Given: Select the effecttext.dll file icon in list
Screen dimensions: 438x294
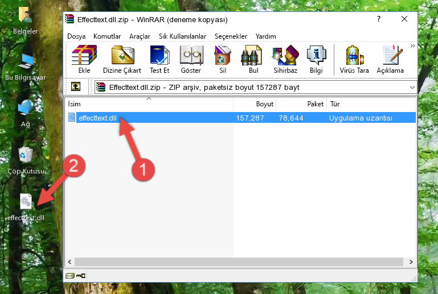Looking at the screenshot, I should coord(72,118).
